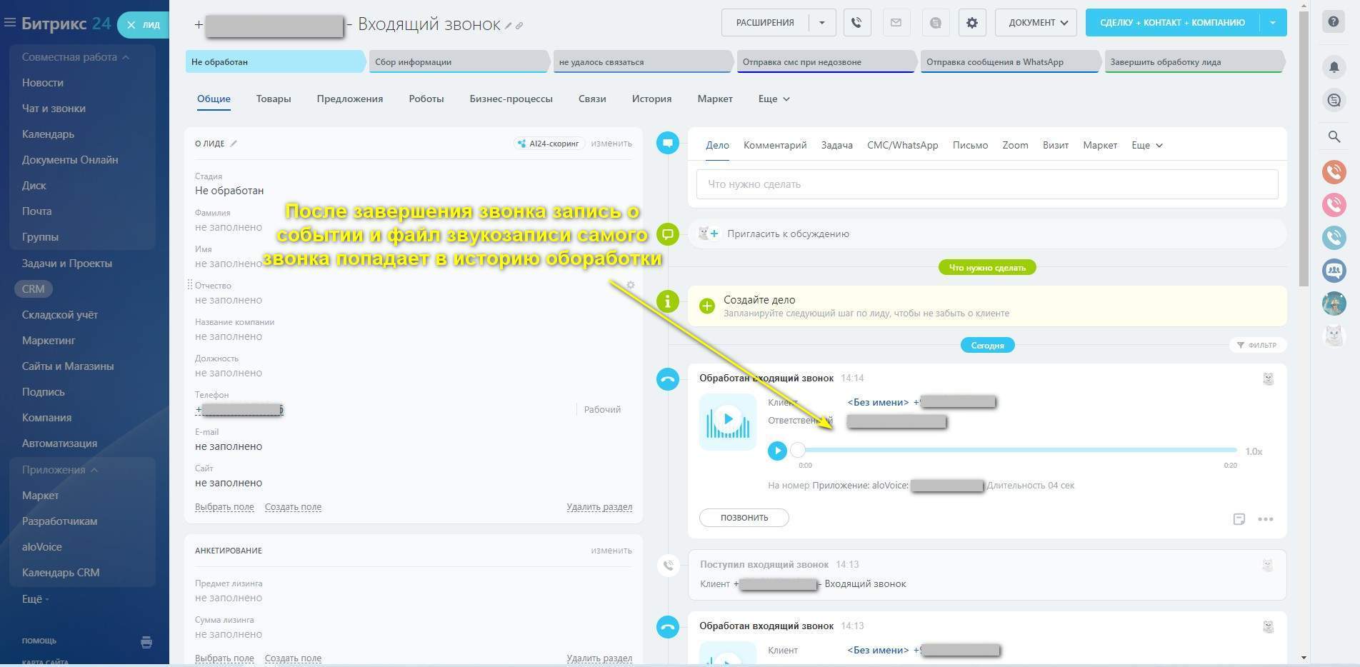Open the chat bubble icon in header
This screenshot has height=667, width=1360.
click(935, 23)
